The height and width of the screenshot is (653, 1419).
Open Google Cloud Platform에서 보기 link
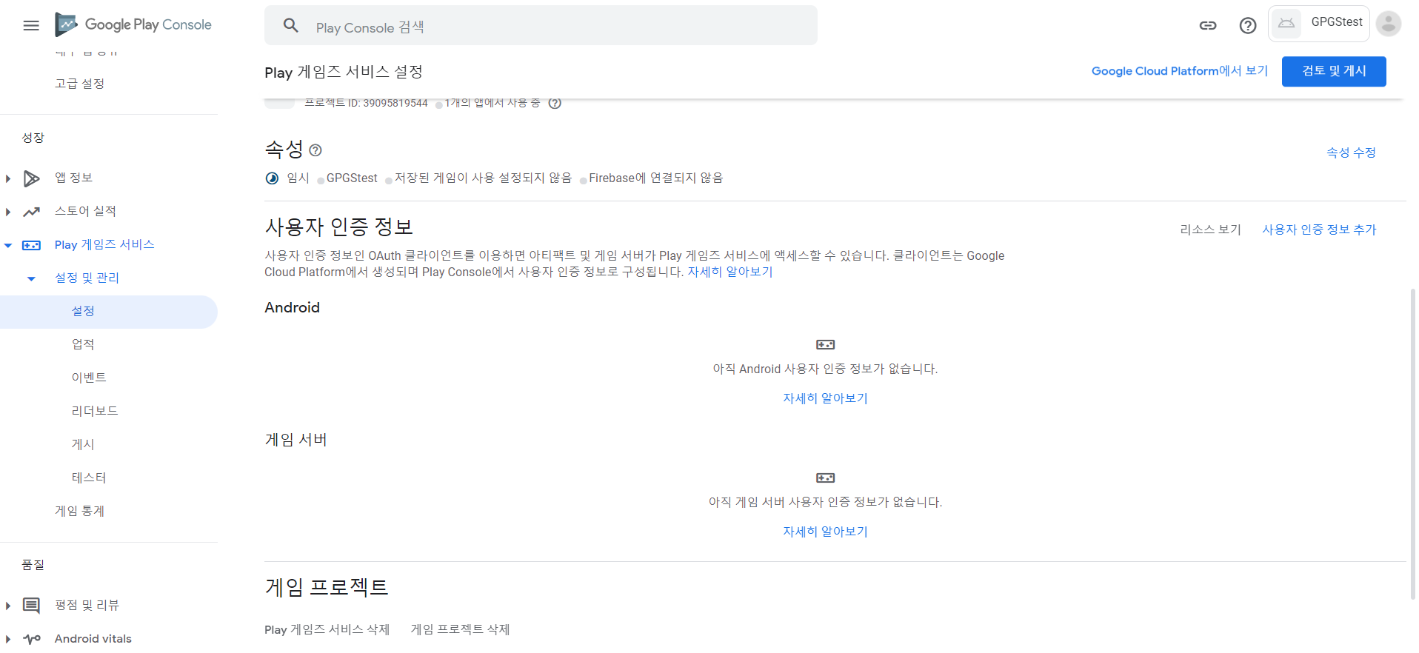pos(1180,71)
